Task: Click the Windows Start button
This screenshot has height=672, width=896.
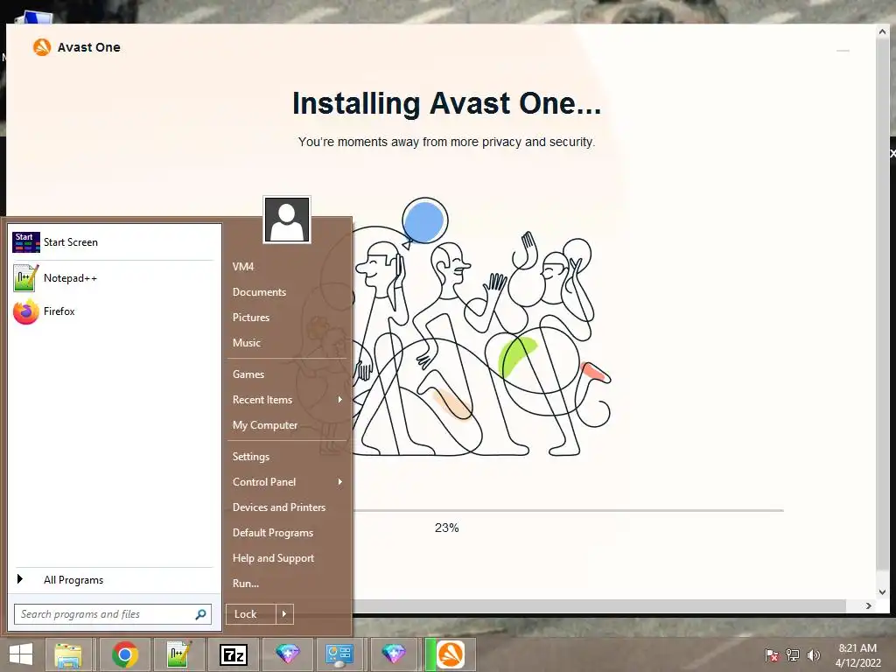Action: click(21, 654)
